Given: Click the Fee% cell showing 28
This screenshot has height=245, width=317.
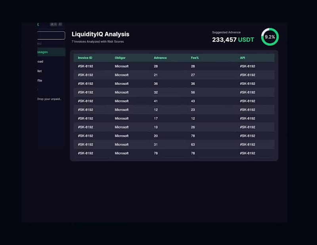Looking at the screenshot, I should 193,66.
